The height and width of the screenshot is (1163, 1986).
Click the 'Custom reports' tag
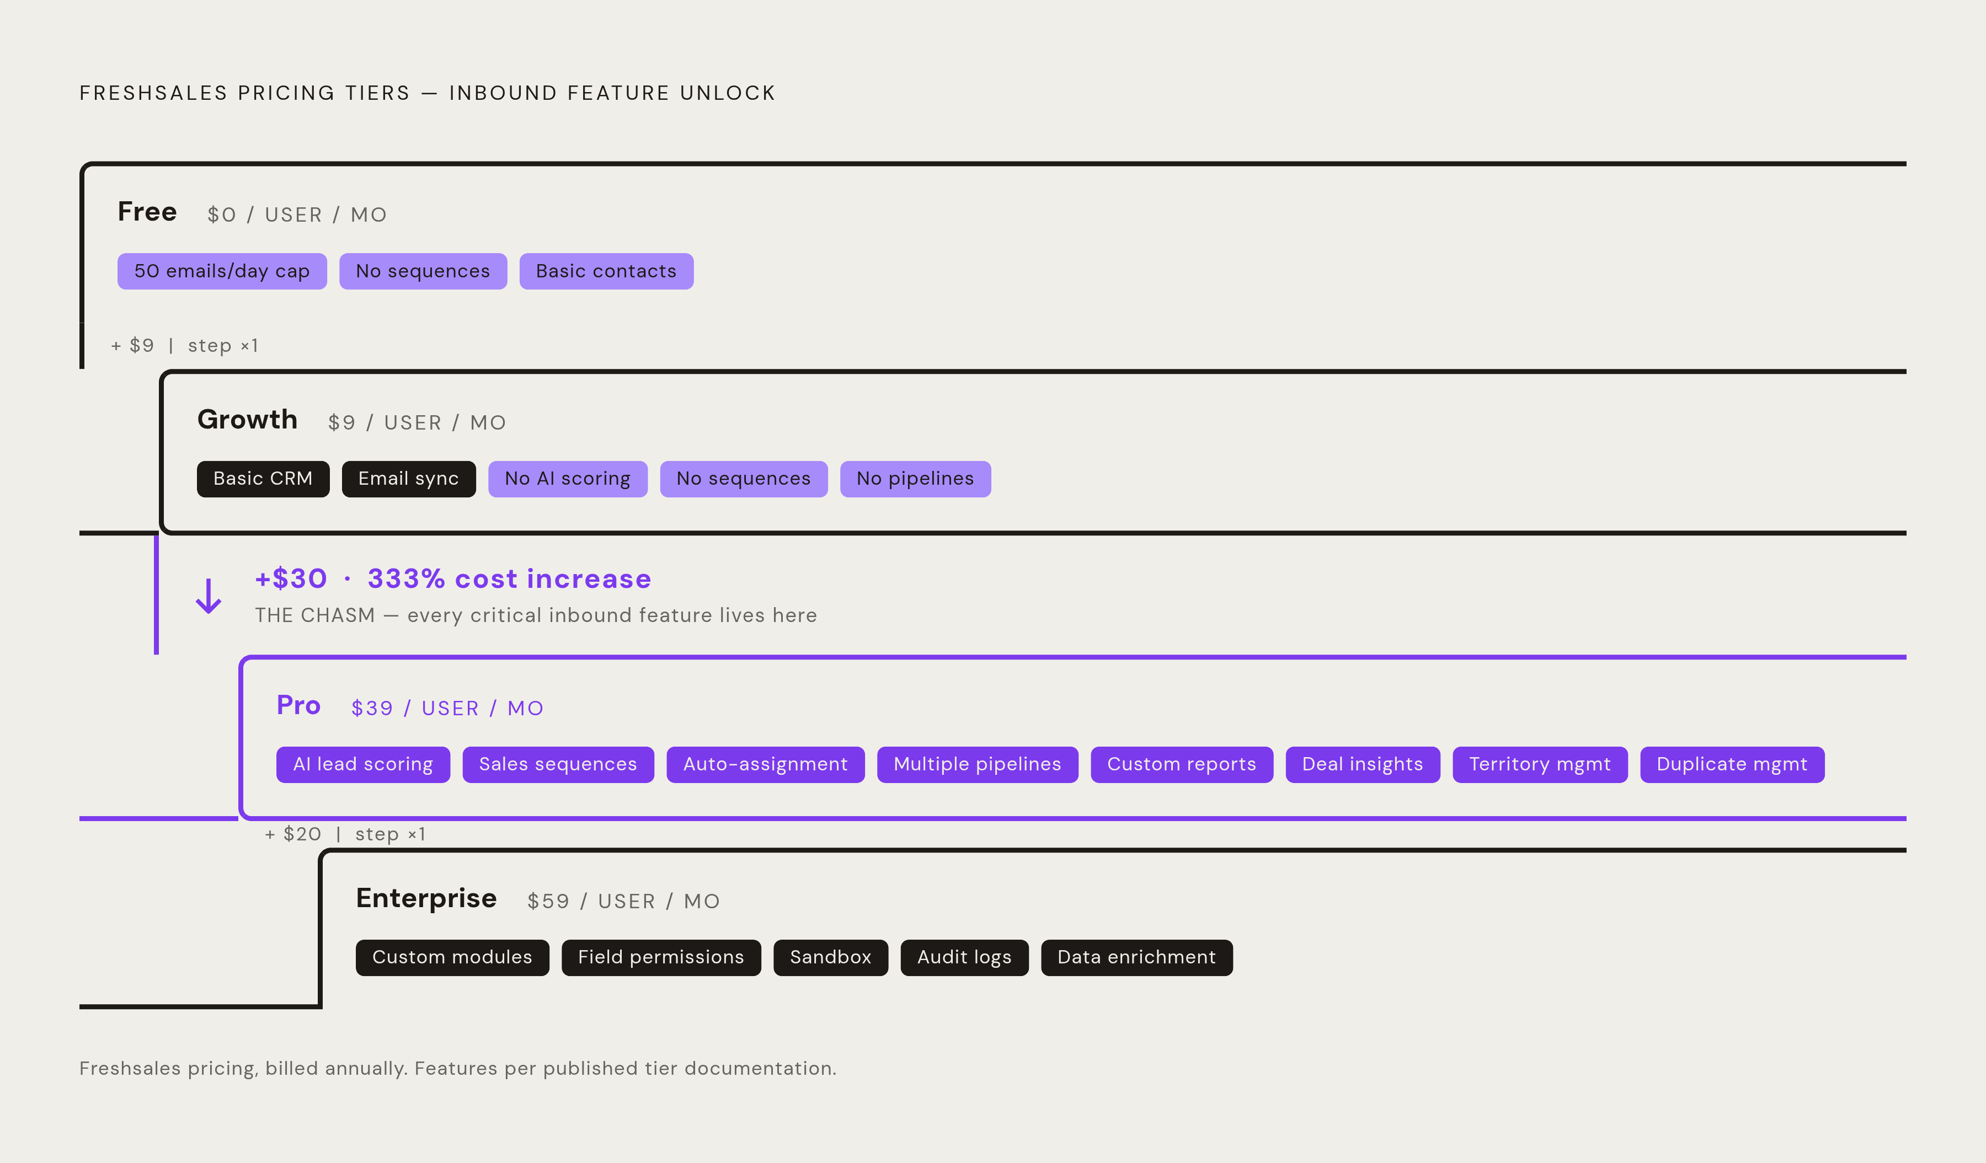1181,764
